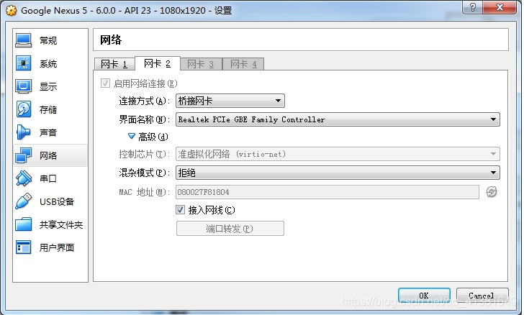Collapse the 高级 advanced section triangle
This screenshot has width=524, height=315.
pos(132,137)
